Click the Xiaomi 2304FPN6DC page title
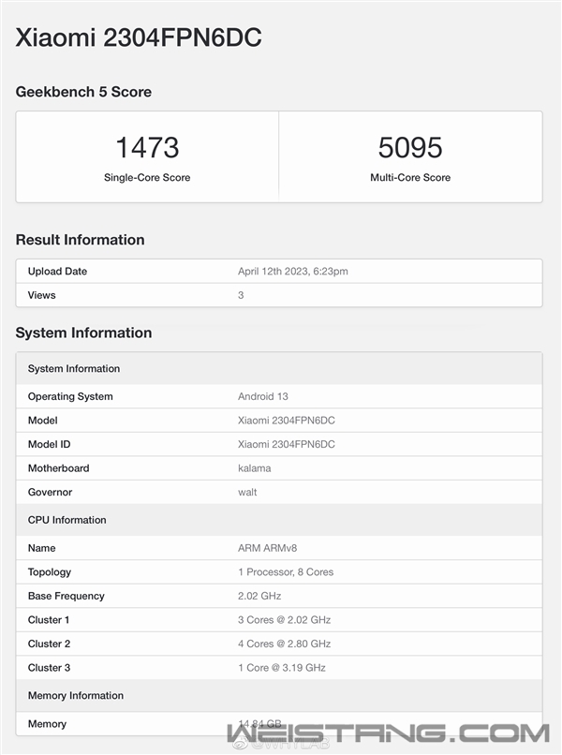The image size is (562, 755). coord(139,37)
